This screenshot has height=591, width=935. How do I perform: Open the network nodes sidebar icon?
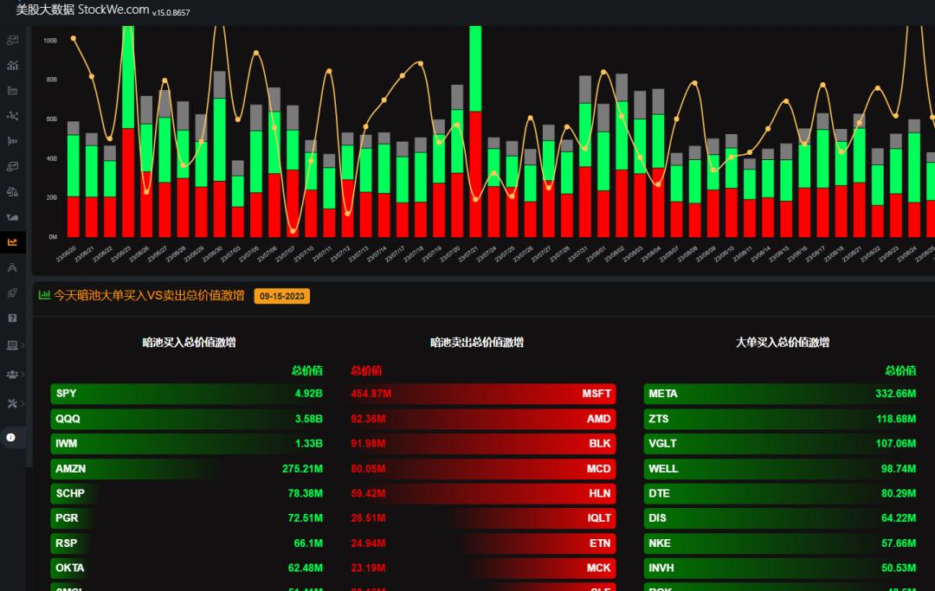click(12, 116)
